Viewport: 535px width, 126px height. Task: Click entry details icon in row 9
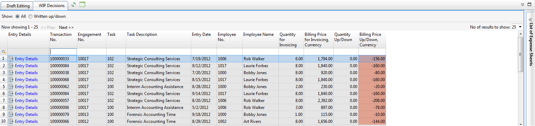(11, 115)
